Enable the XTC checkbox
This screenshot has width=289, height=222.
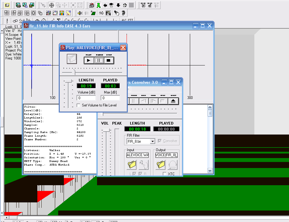coord(165,174)
